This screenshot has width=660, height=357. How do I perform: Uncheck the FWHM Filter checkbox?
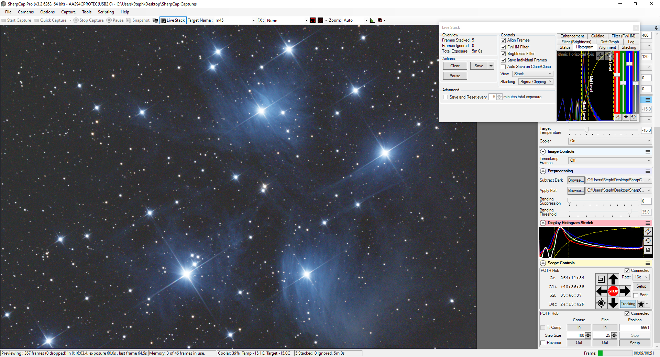[x=503, y=47]
